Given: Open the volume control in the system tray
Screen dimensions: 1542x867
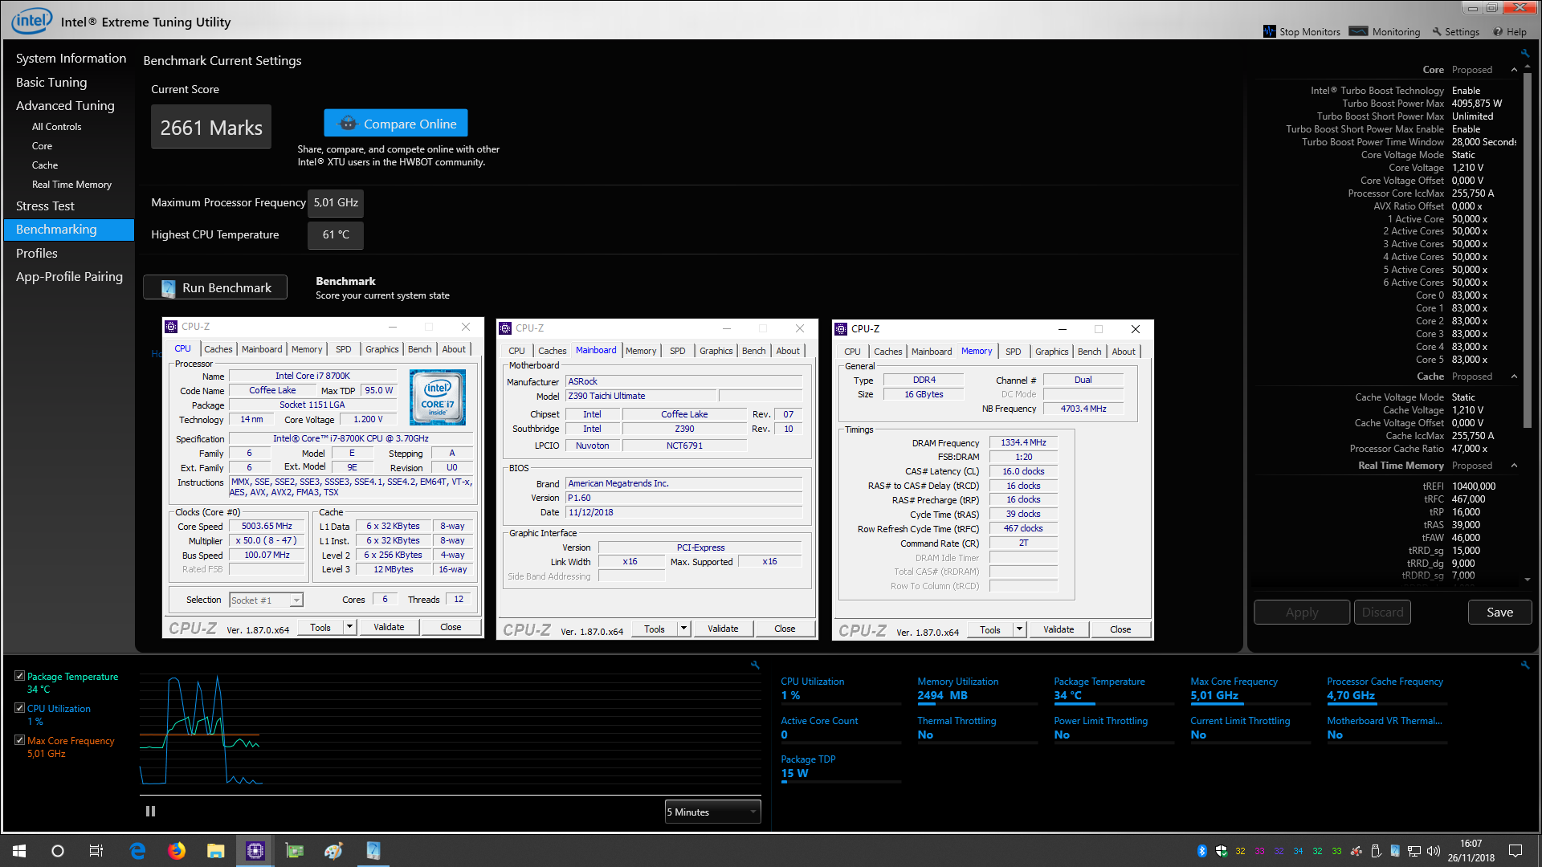Looking at the screenshot, I should [1434, 851].
